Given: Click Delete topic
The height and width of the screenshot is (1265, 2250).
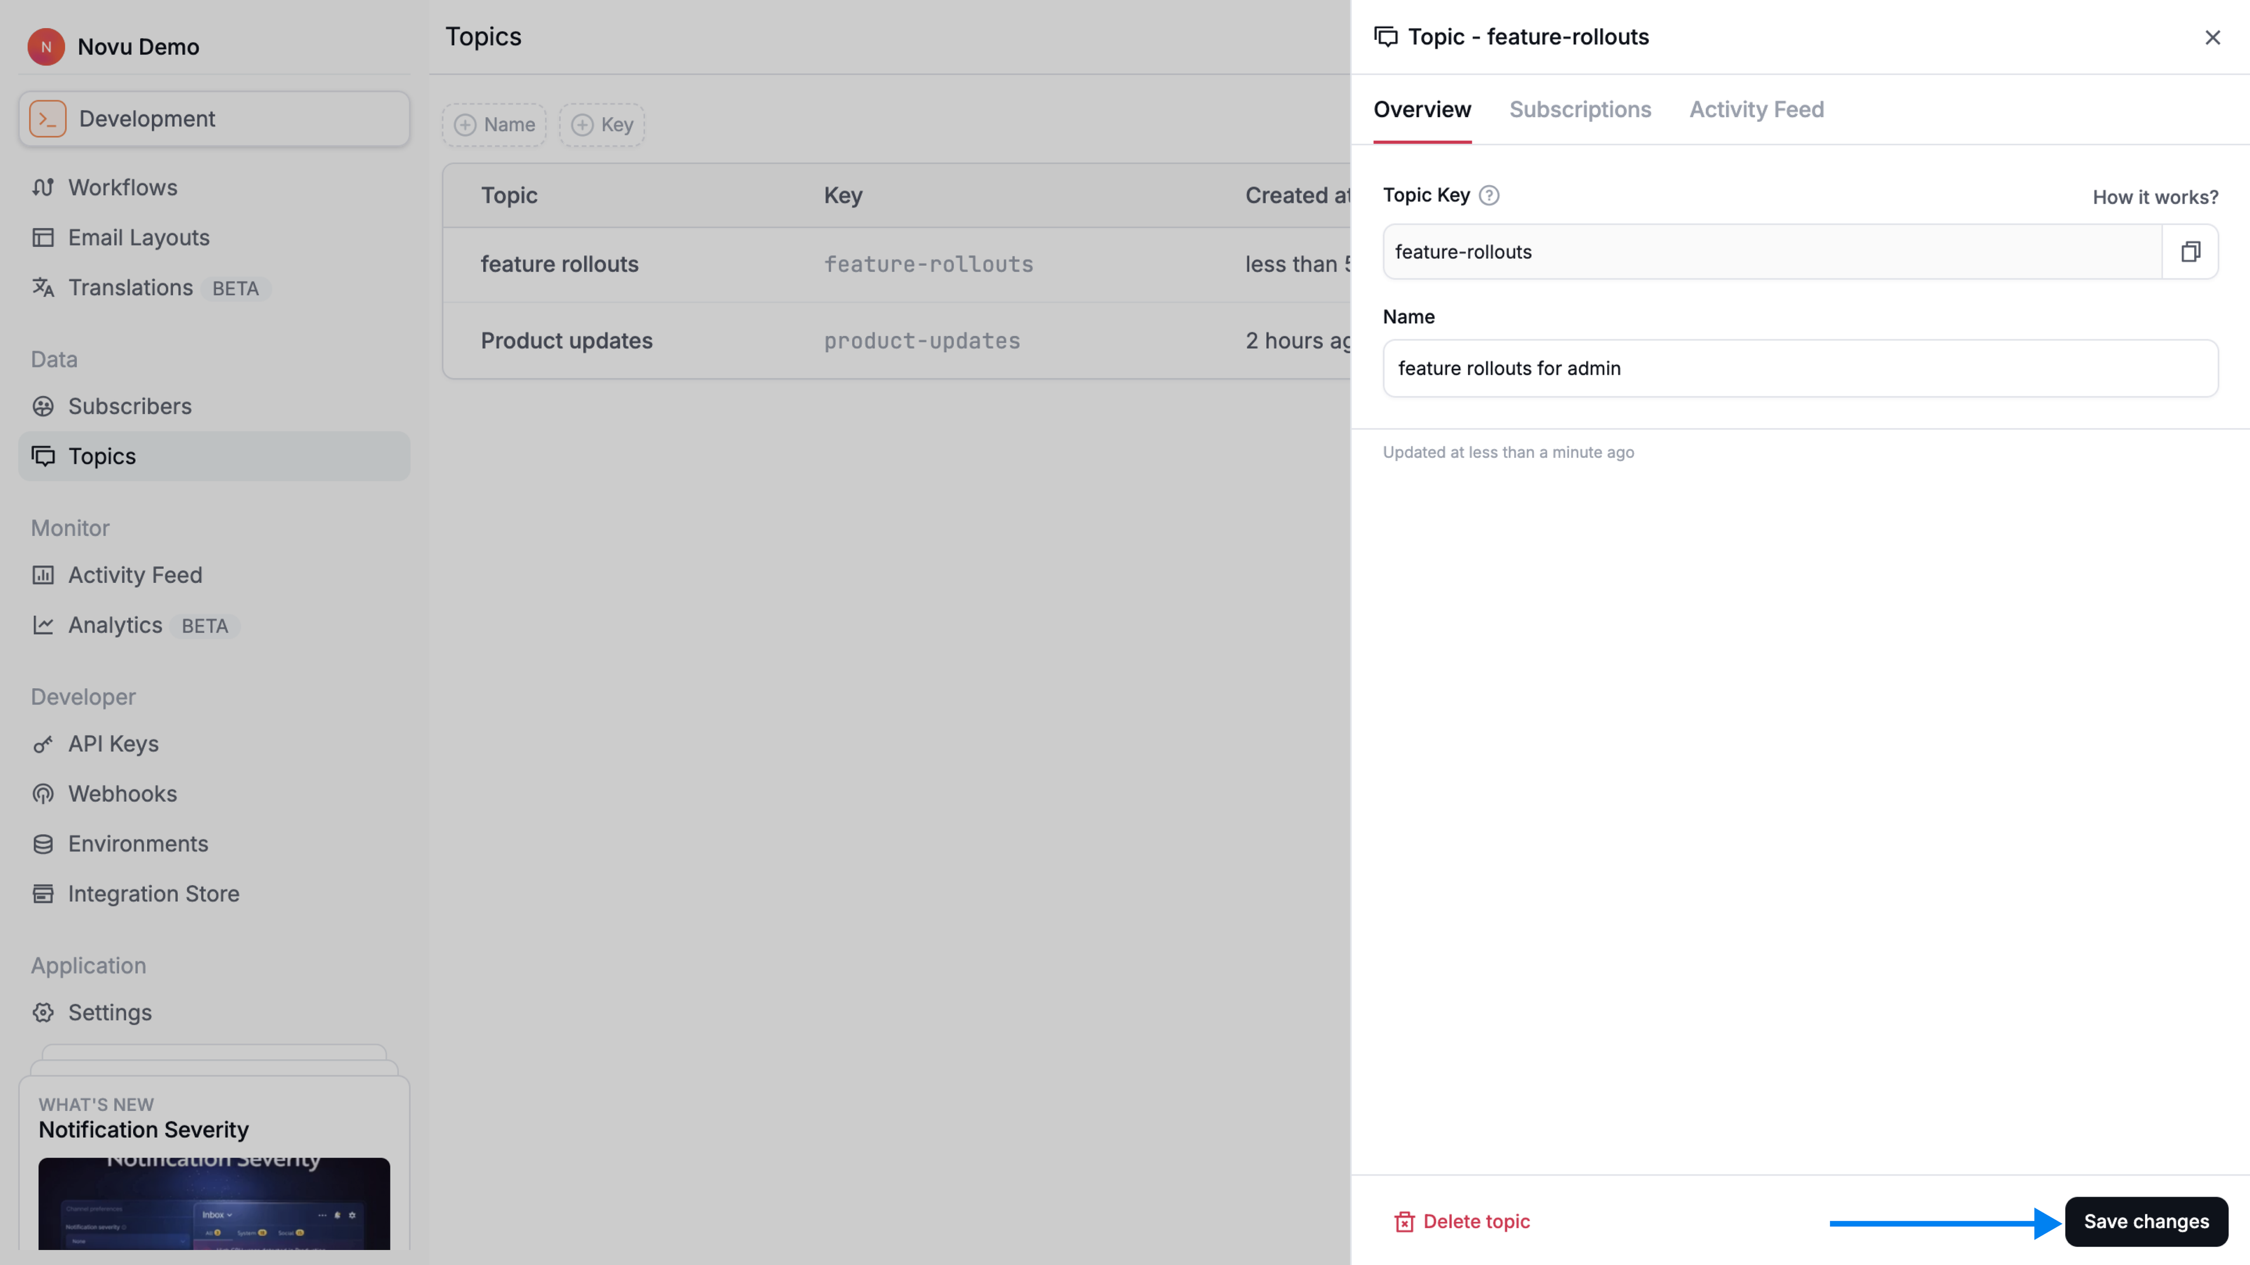Looking at the screenshot, I should [1462, 1221].
